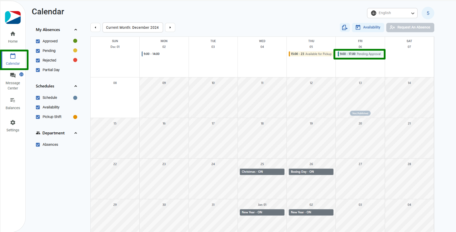Click the Department people icon
This screenshot has width=456, height=232.
[38, 133]
